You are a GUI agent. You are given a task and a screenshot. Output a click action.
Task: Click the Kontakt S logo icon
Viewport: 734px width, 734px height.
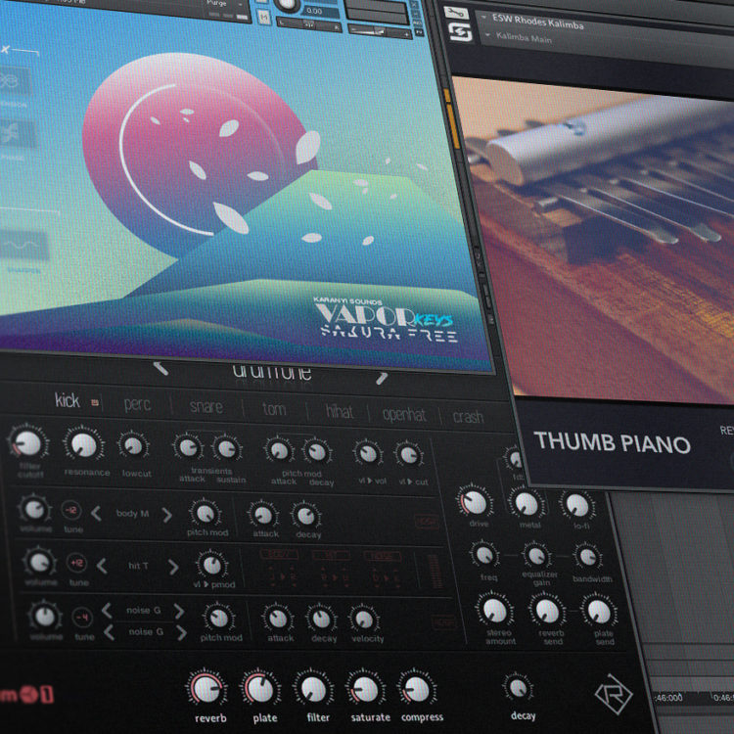click(460, 32)
